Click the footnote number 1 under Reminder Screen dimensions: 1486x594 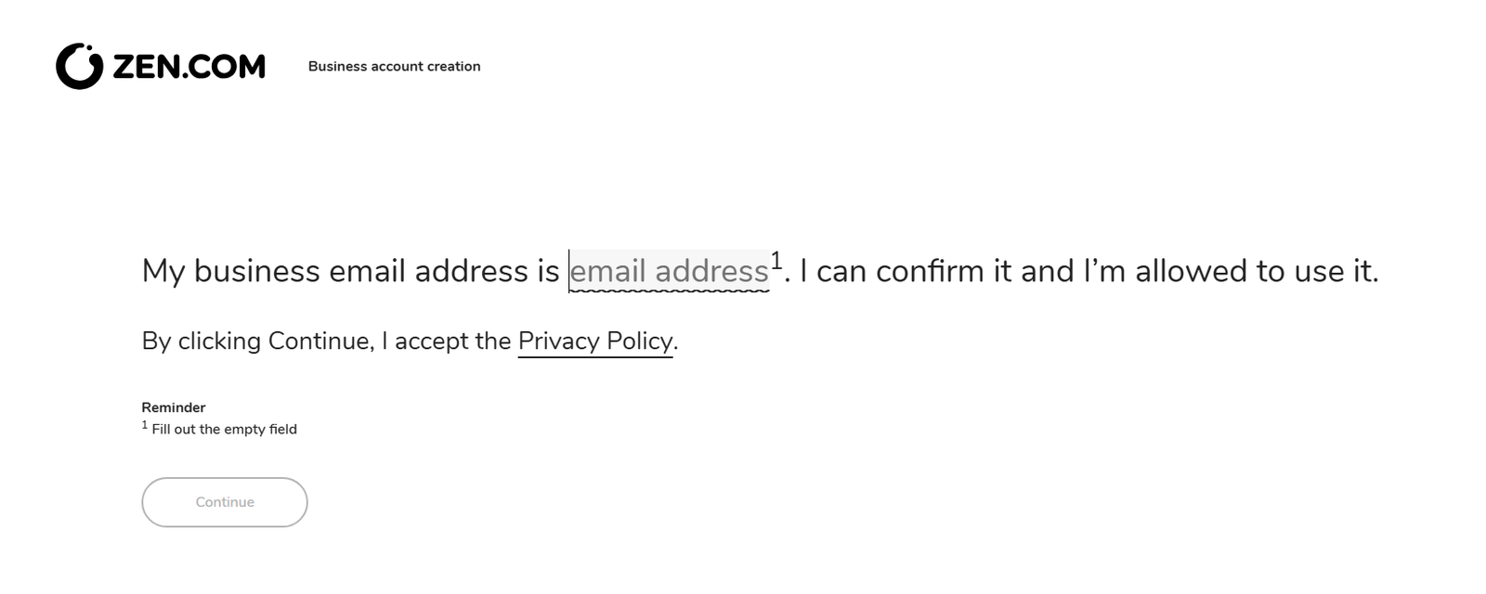point(145,425)
